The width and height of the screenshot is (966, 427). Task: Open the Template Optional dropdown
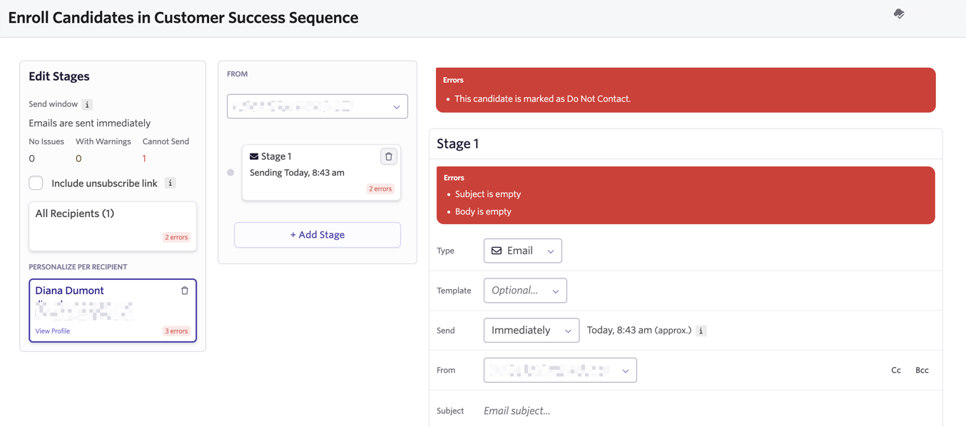click(525, 291)
